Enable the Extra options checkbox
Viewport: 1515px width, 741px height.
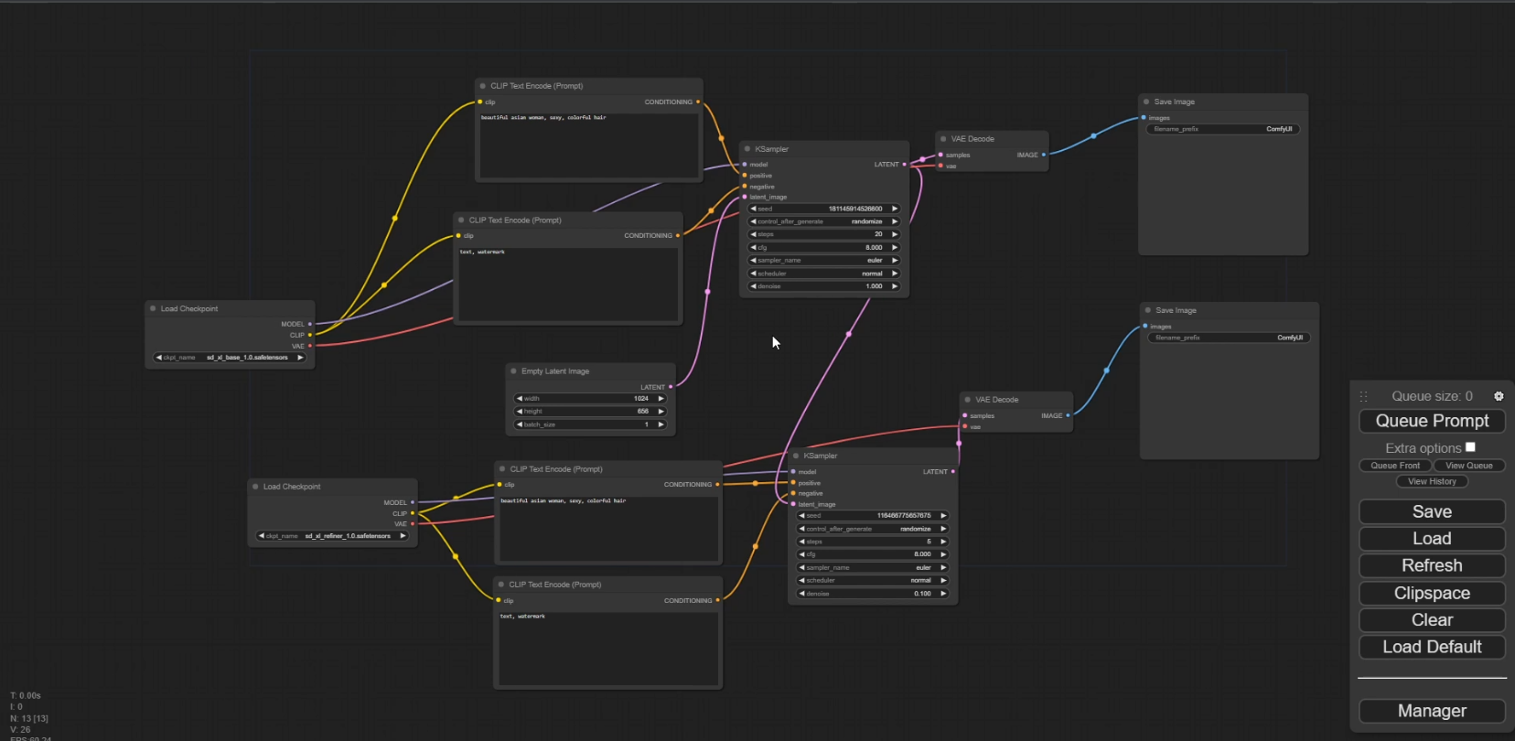click(1470, 447)
